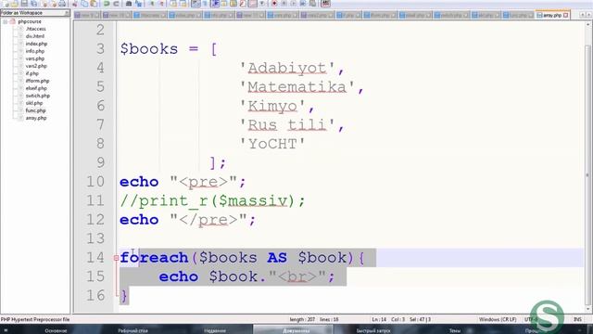Viewport: 593px width, 334px height.
Task: Click the commented print_r($massiv) line
Action: [x=212, y=200]
